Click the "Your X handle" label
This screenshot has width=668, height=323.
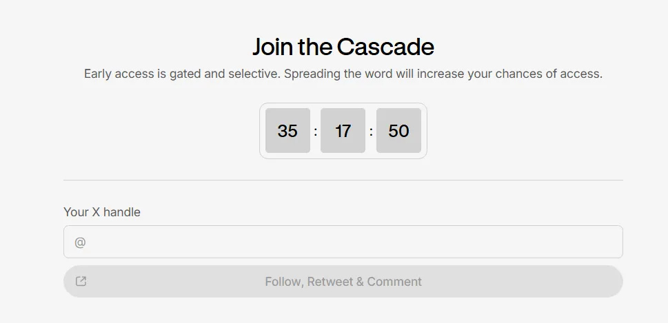coord(102,212)
